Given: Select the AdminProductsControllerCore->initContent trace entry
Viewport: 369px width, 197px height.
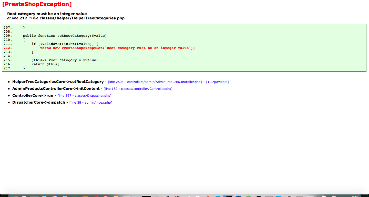Looking at the screenshot, I should point(56,89).
